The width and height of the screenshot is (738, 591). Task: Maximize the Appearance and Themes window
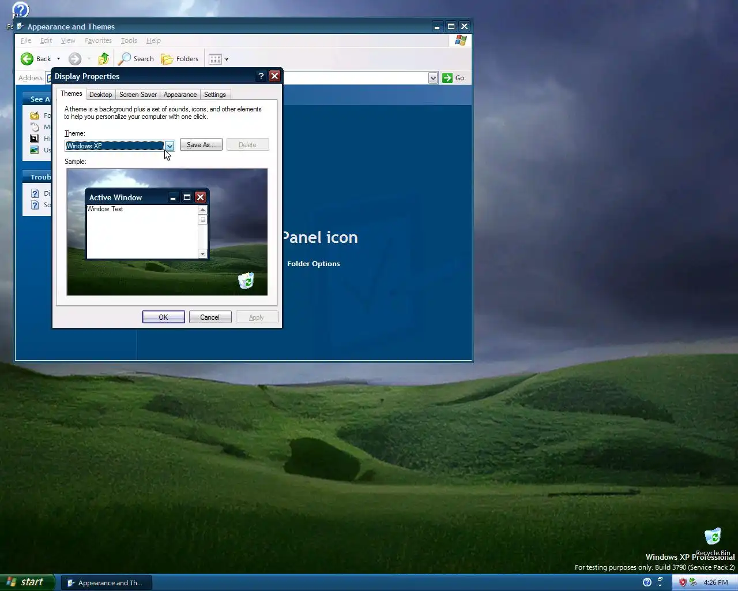451,26
